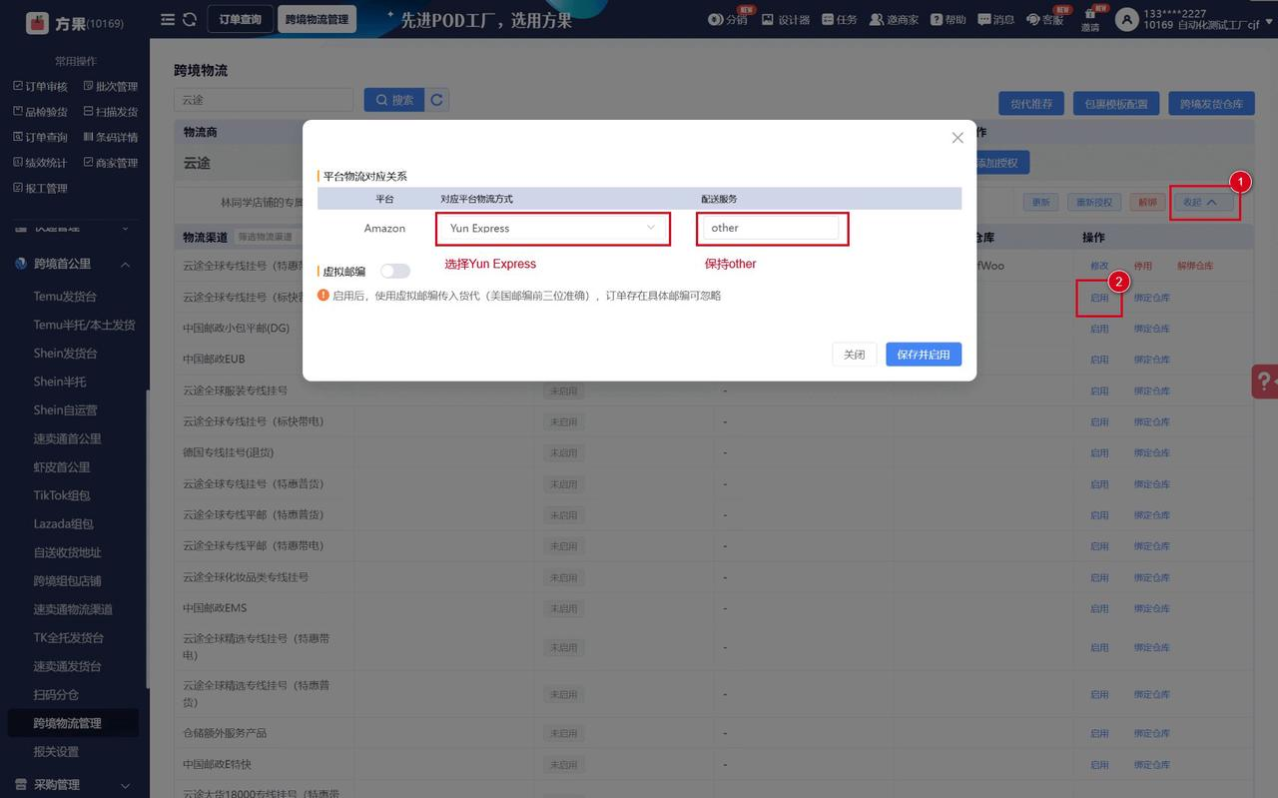The width and height of the screenshot is (1278, 798).
Task: Click 未启用 status in 云途全球服装专线挂号 row
Action: [562, 391]
